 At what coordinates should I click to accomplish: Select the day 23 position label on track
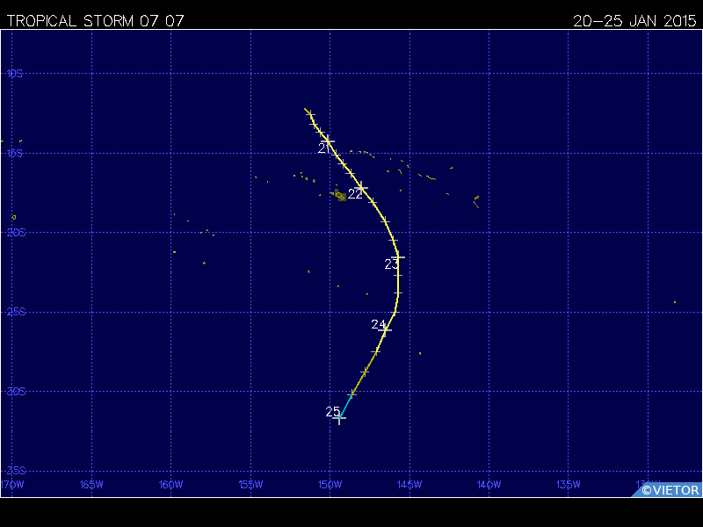391,263
